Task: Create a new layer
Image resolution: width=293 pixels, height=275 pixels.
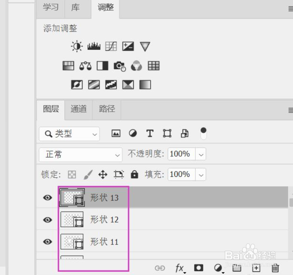Action: click(x=256, y=268)
